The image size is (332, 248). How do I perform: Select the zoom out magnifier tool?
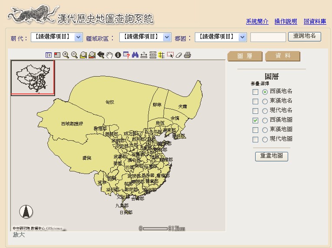74,55
